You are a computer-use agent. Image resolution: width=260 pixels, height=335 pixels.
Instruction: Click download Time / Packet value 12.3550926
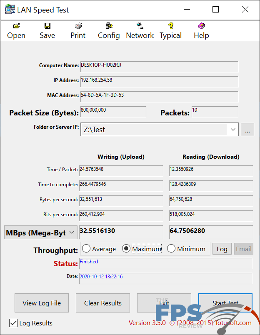click(x=211, y=171)
